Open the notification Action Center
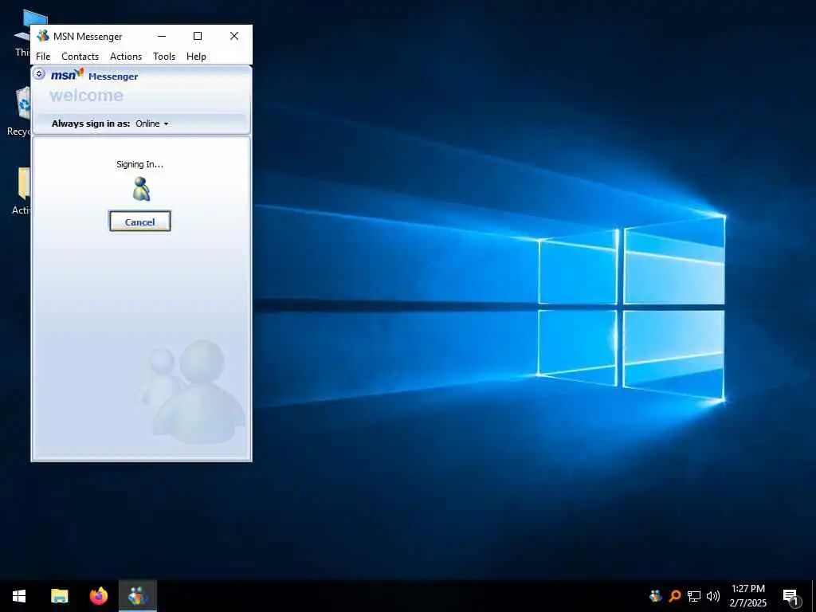Screen dimensions: 816x612 (x=791, y=596)
